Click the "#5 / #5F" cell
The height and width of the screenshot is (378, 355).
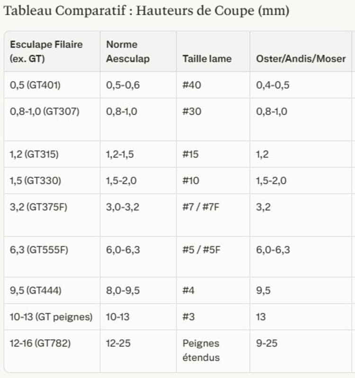pos(201,250)
